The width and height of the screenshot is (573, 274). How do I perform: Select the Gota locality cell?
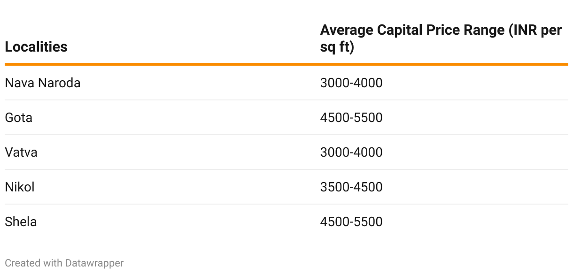pos(19,118)
